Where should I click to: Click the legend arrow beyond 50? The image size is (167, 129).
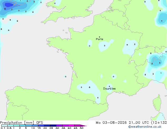84,126
